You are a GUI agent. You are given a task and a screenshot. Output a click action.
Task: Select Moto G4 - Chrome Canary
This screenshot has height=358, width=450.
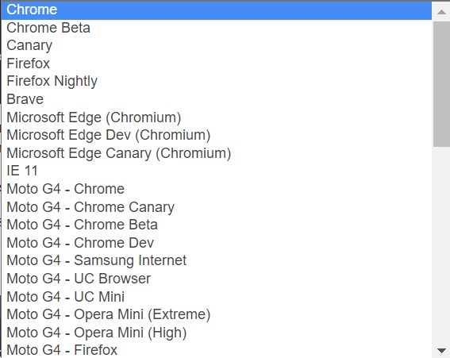point(217,207)
